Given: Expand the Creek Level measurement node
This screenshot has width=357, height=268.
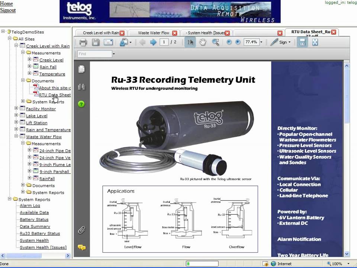Looking at the screenshot, I should [29, 59].
